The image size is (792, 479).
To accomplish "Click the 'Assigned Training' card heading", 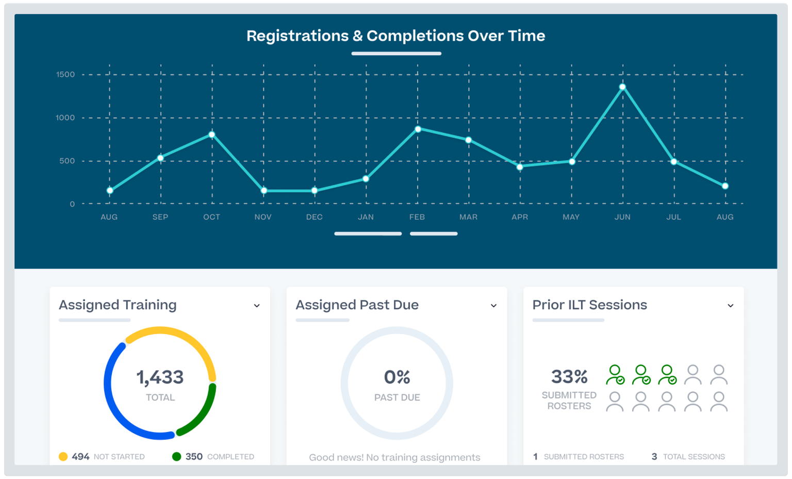I will (x=118, y=305).
